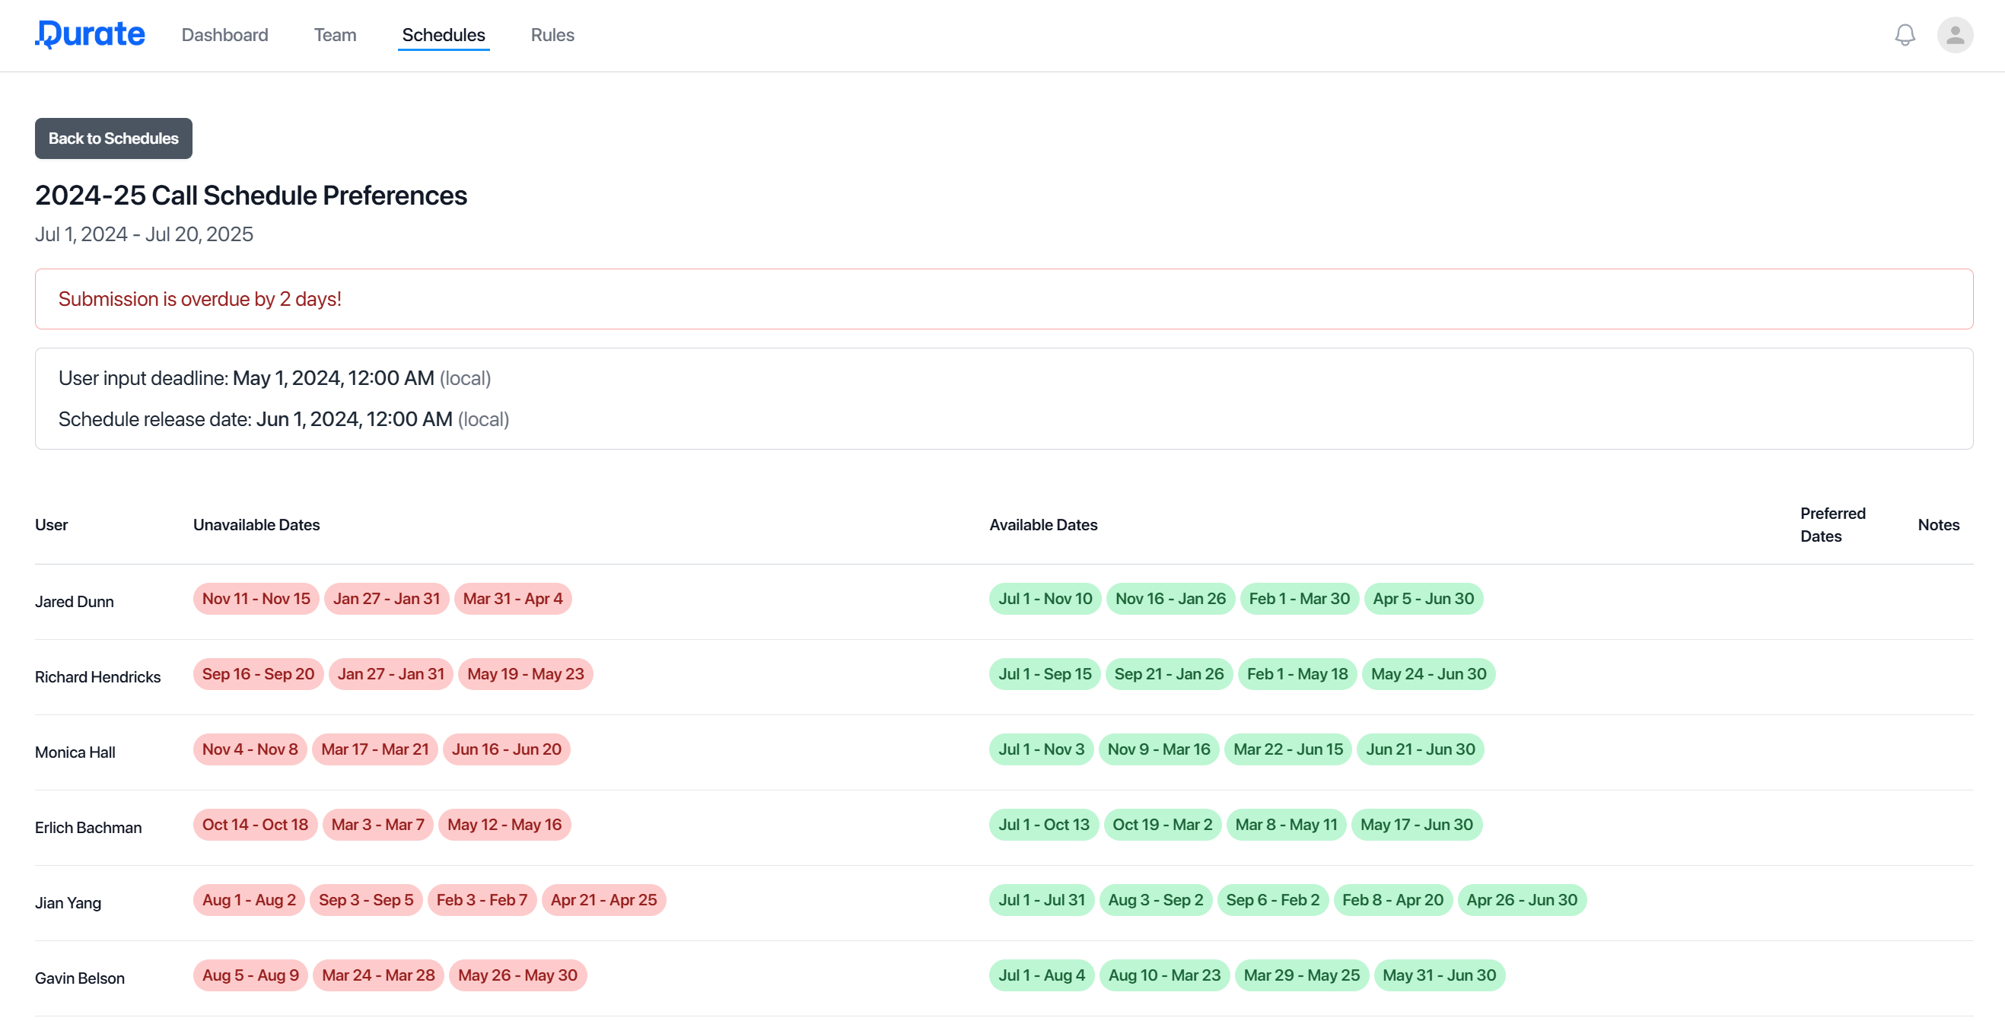Select Jian Yang's Apr 26 - Jun 30 tag

pyautogui.click(x=1521, y=899)
